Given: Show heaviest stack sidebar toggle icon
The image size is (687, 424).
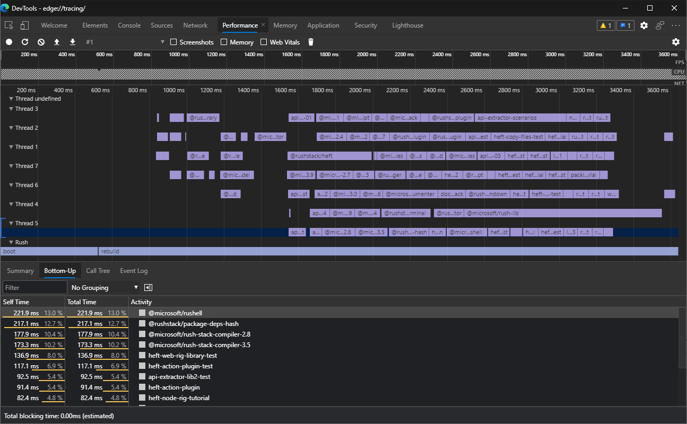Looking at the screenshot, I should point(148,287).
